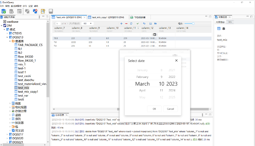Viewport: 255px width, 146px height.
Task: Confirm date with the OK button
Action: click(154, 109)
